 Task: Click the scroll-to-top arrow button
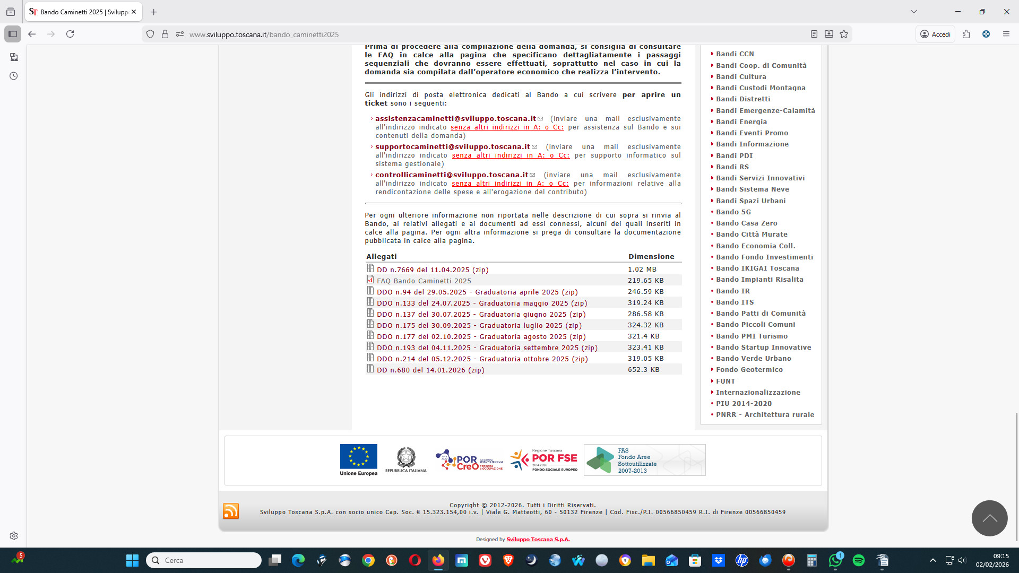pyautogui.click(x=989, y=518)
